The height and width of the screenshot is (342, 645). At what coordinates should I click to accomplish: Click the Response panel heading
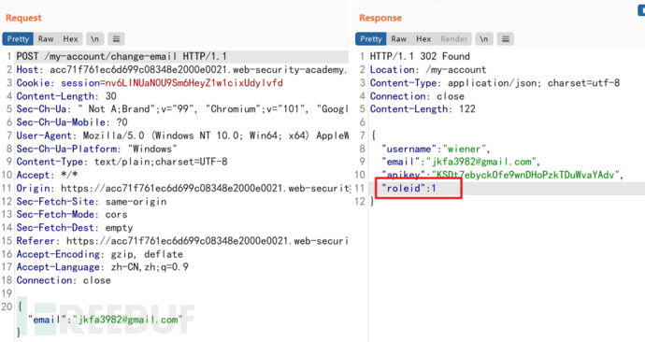[380, 18]
